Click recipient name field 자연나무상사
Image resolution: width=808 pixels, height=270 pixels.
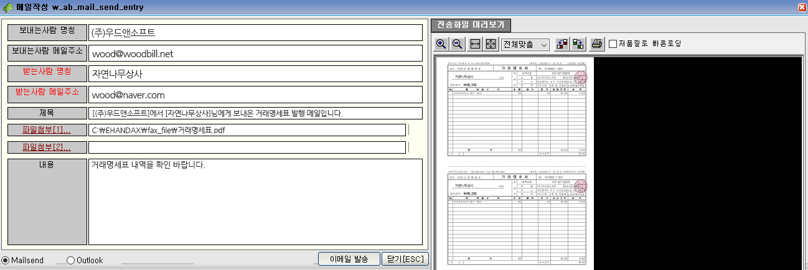pos(255,73)
